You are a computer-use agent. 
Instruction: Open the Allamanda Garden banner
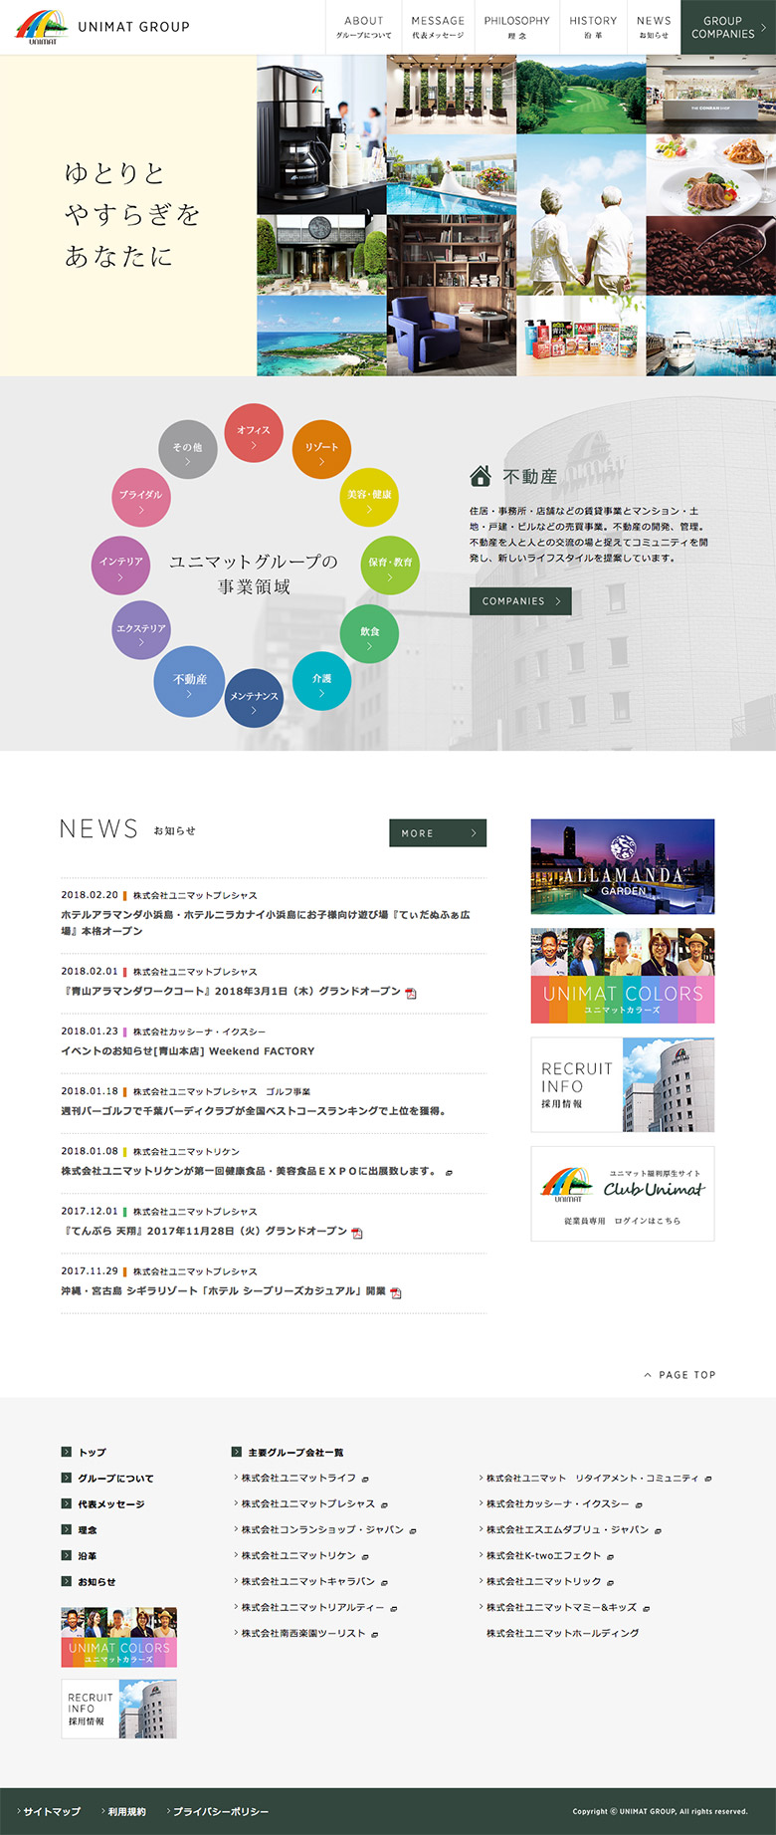click(622, 866)
